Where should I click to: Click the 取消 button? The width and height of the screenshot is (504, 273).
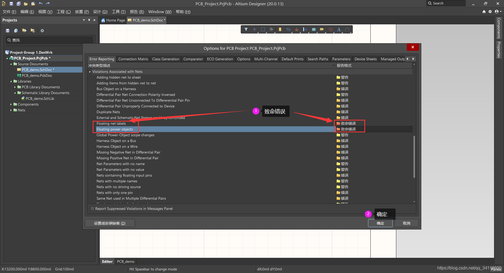tap(406, 223)
